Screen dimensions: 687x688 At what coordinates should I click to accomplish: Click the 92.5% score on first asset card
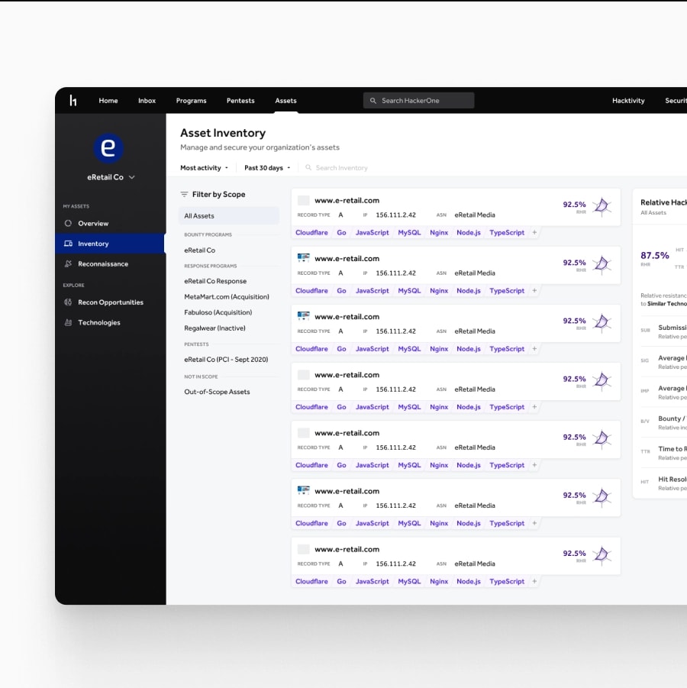tap(574, 205)
